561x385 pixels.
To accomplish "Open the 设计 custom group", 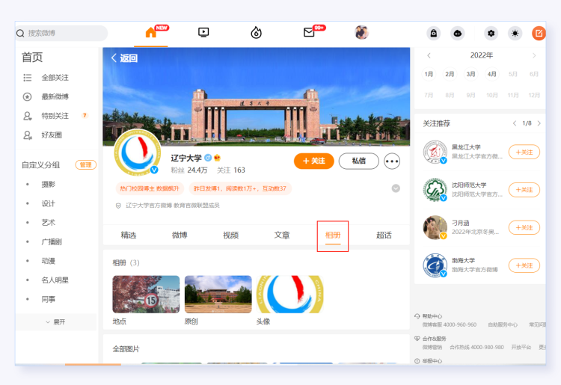I will point(49,203).
